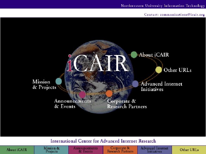
Task: Click the iCAIR logo over the globe
Action: pos(98,63)
